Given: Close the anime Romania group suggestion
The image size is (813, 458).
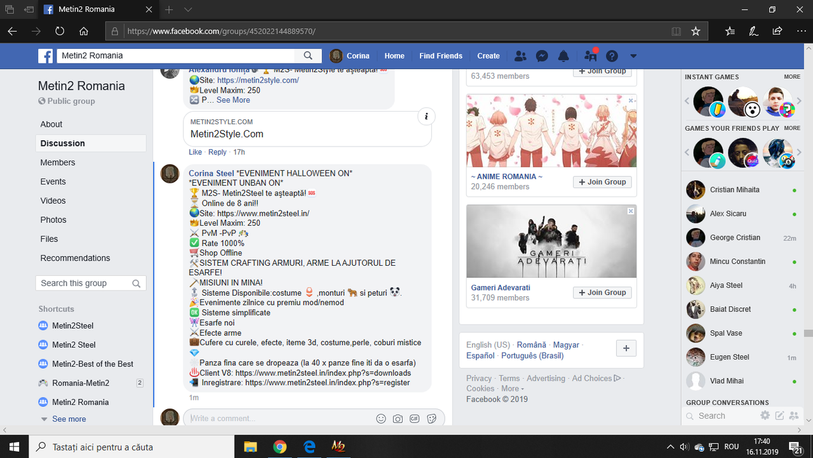Looking at the screenshot, I should 631,100.
